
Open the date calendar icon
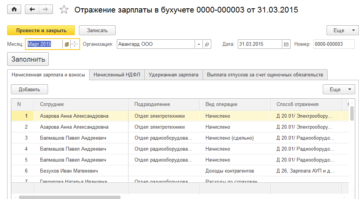[x=286, y=44]
